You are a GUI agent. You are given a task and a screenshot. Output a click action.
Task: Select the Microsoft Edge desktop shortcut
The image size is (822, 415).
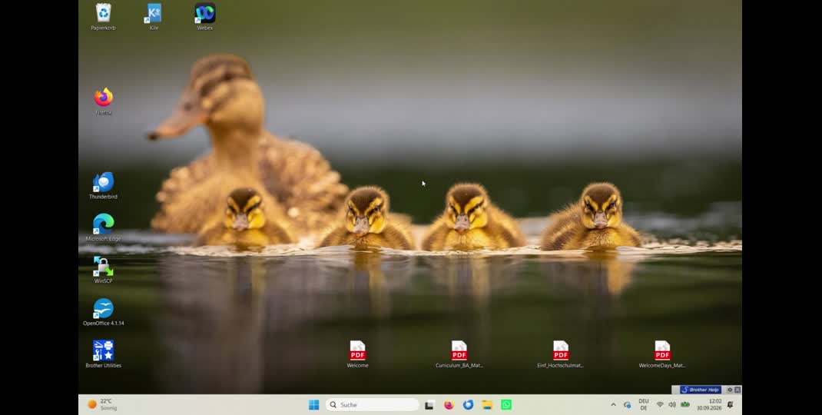click(103, 227)
